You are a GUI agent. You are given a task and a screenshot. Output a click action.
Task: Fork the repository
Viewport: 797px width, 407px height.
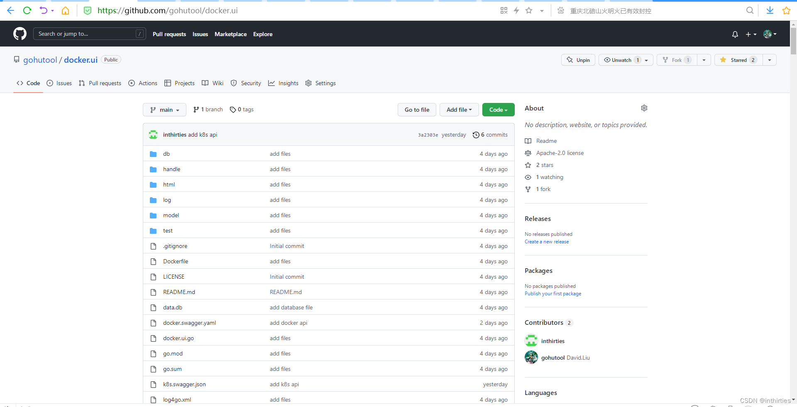coord(677,60)
